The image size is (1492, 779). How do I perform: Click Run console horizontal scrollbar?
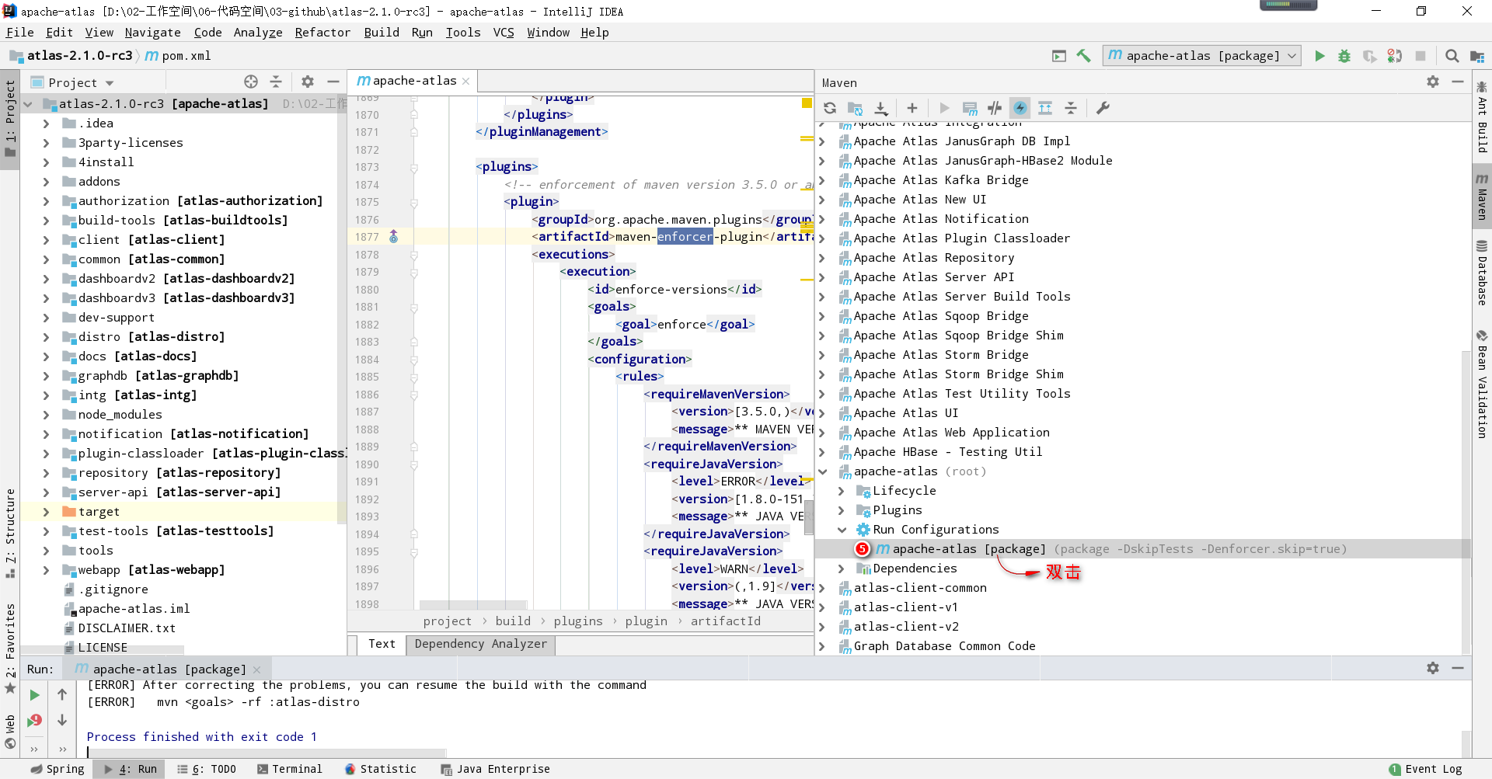267,753
